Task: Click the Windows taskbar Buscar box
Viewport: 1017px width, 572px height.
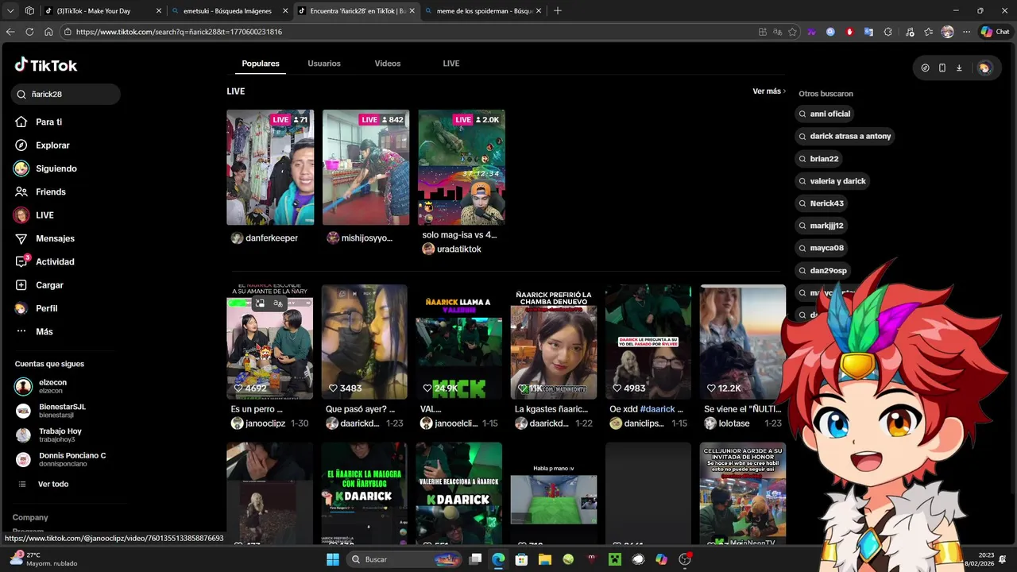Action: 405,559
